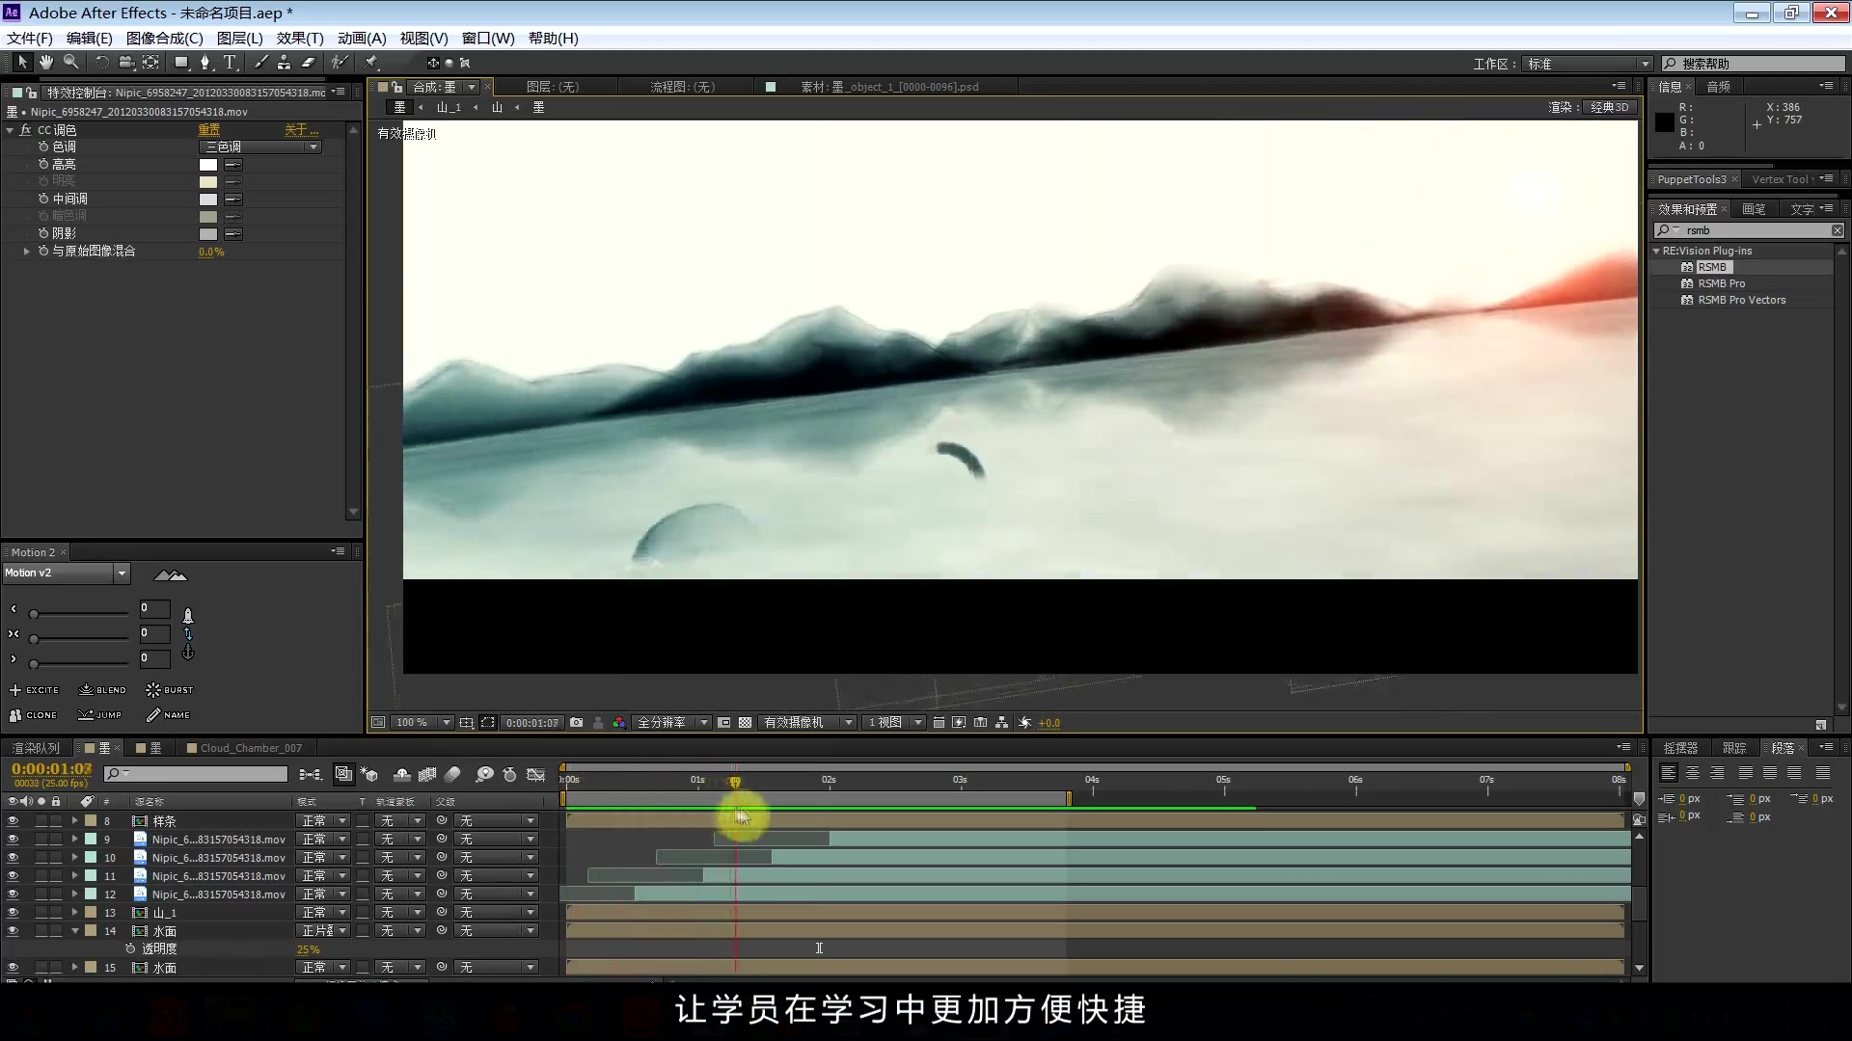Select the Zoom tool

pyautogui.click(x=70, y=62)
